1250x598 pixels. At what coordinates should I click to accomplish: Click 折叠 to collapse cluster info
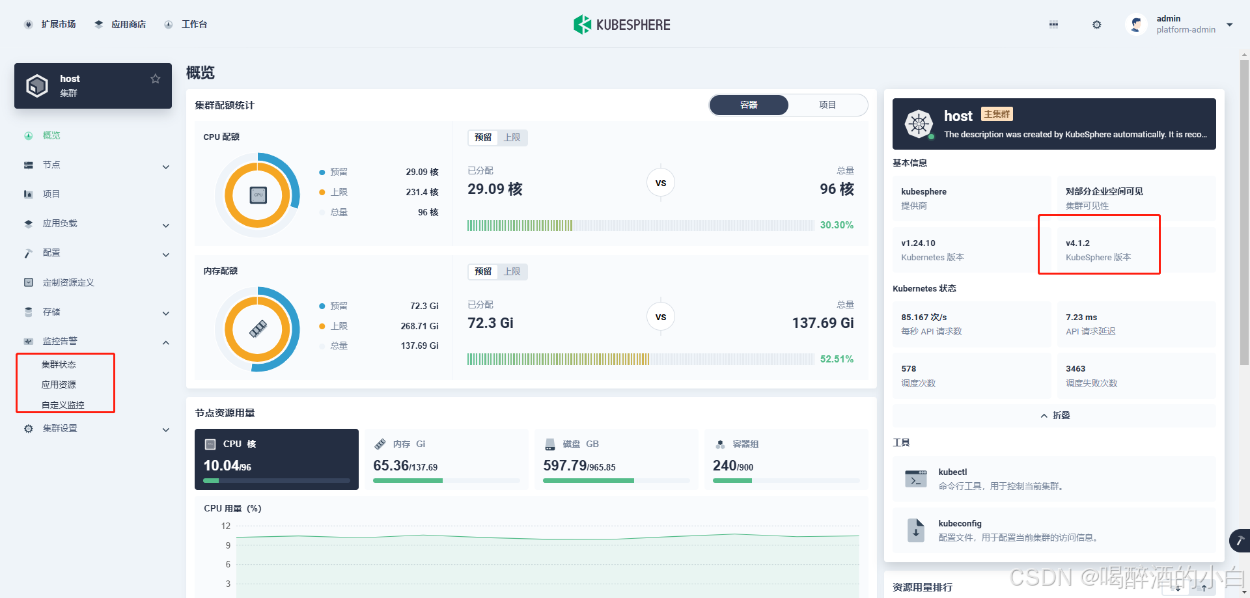point(1054,416)
